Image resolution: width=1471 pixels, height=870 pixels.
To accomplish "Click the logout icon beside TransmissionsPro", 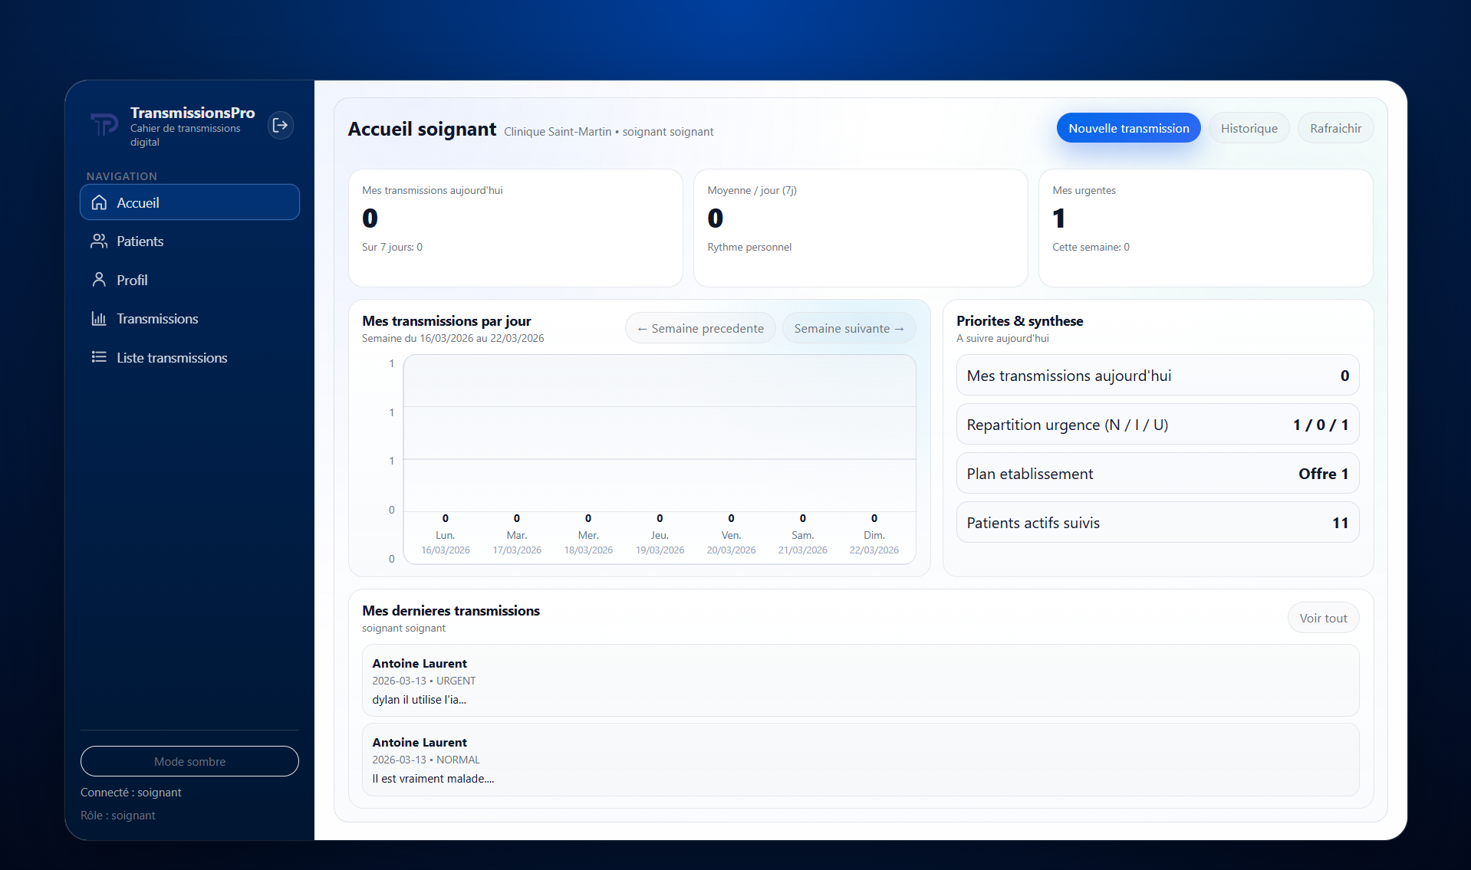I will pyautogui.click(x=281, y=125).
